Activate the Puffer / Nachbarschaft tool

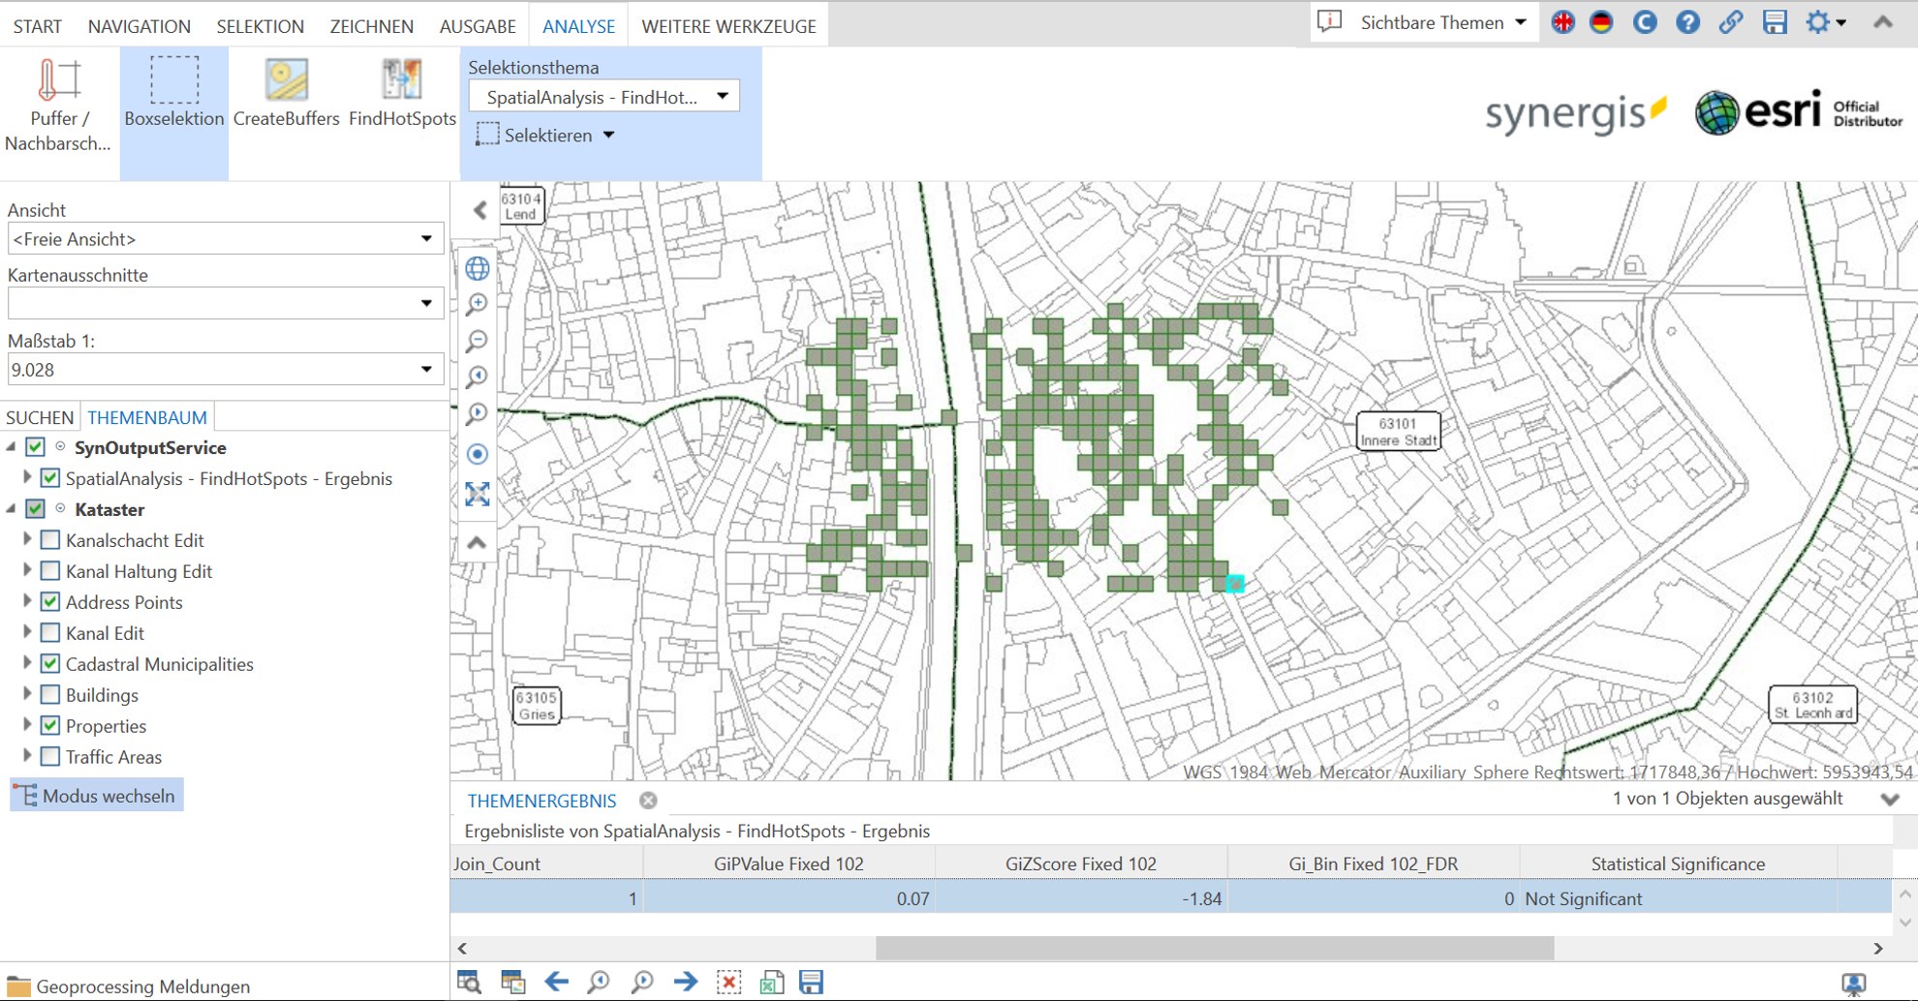point(56,97)
